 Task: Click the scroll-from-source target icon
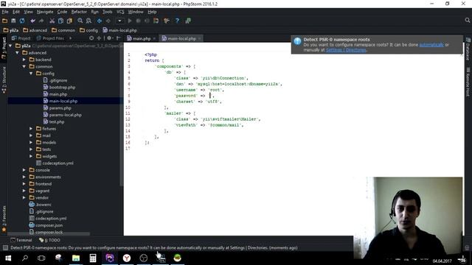tap(91, 38)
